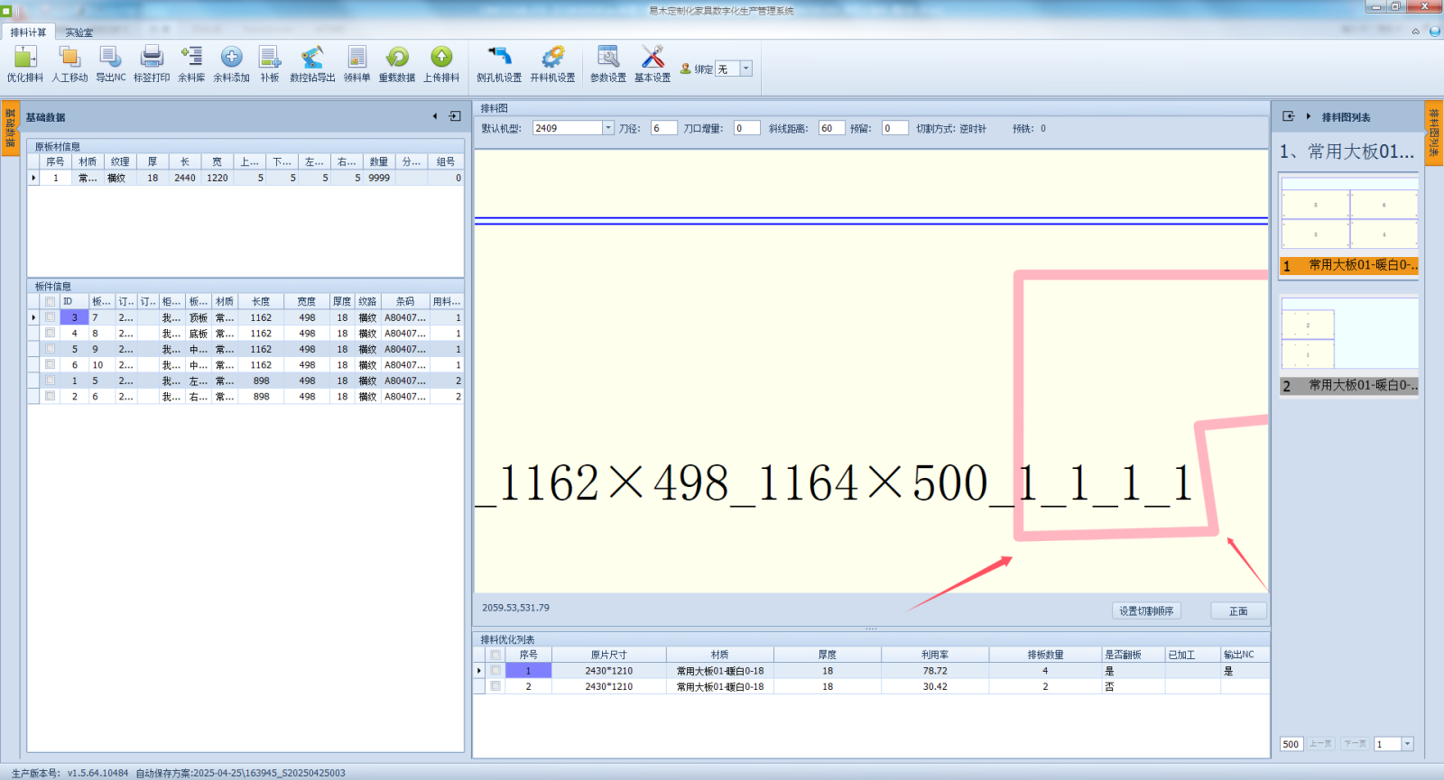Click the 长度 column header in 板件信息
Image resolution: width=1444 pixels, height=780 pixels.
coord(261,301)
